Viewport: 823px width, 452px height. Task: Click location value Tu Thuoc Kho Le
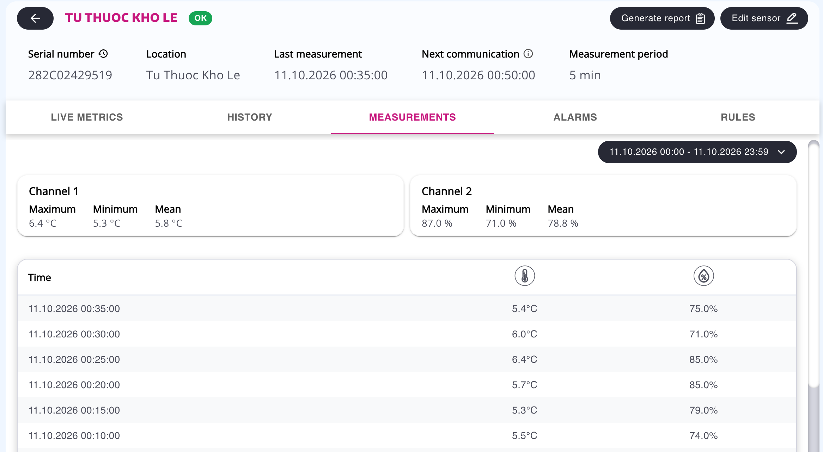(x=193, y=75)
